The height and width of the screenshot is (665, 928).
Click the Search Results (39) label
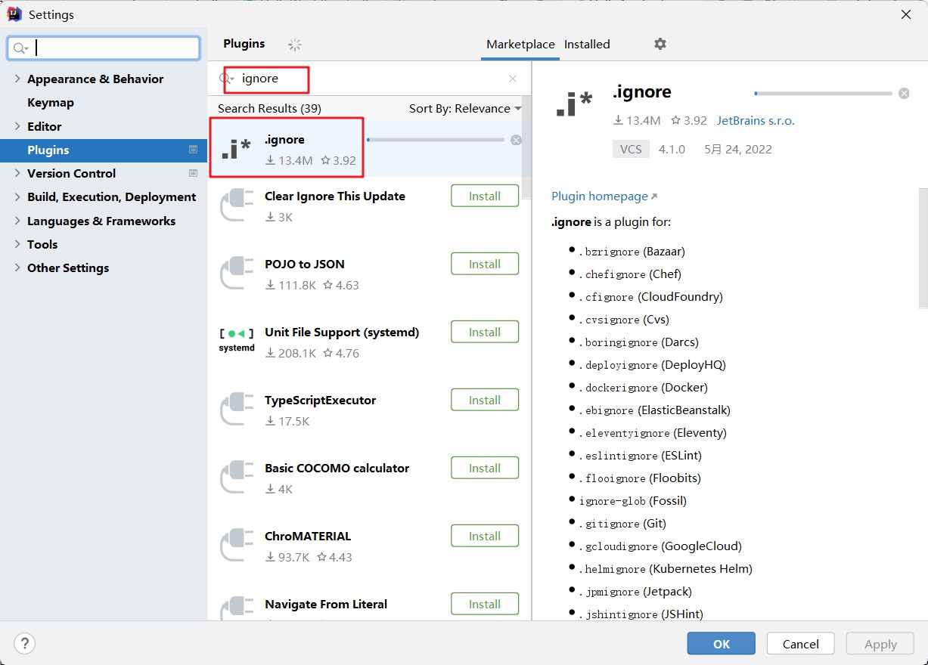coord(269,108)
